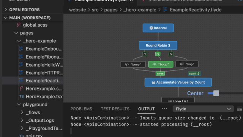
Task: Click pages in the breadcrumb
Action: [x=111, y=10]
